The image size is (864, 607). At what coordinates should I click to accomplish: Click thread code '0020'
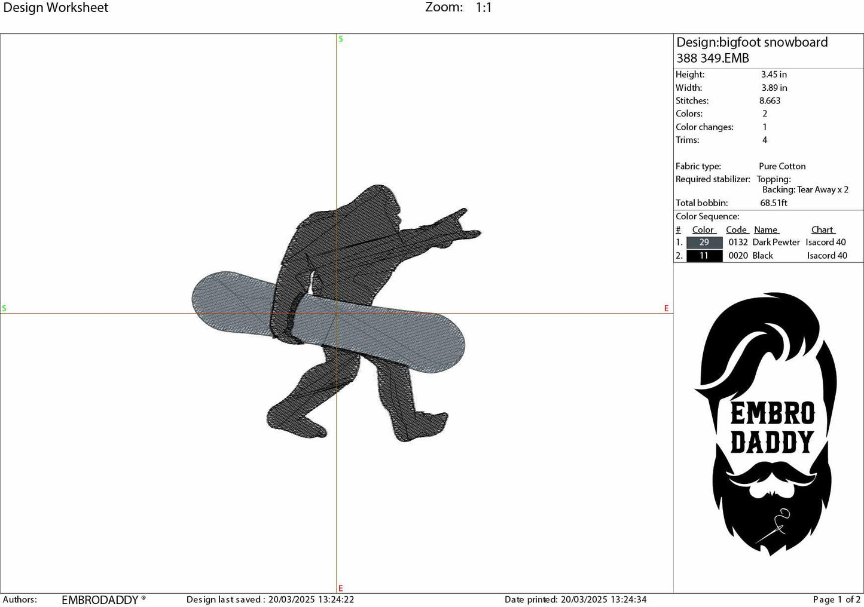coord(738,256)
